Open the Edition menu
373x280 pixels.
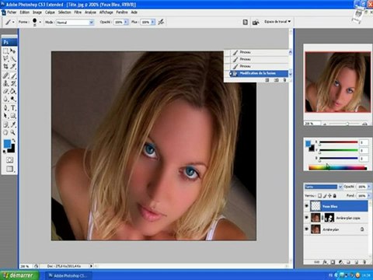[24, 12]
